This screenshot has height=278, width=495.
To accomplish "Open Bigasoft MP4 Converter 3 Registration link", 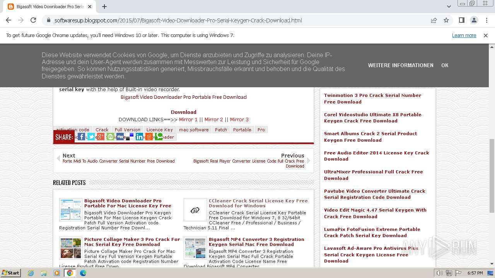I will pos(256,242).
